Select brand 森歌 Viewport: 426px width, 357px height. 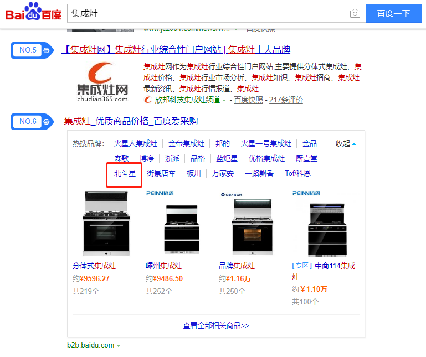(121, 158)
